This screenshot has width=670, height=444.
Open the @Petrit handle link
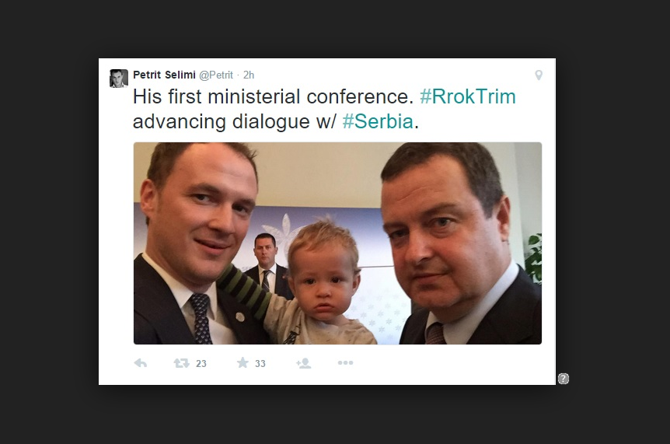(x=216, y=75)
